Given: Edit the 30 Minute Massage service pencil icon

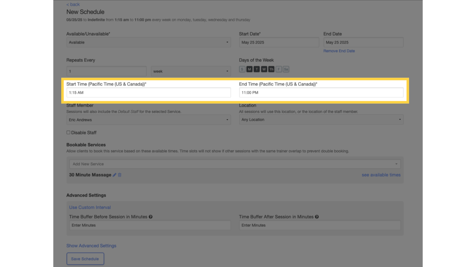Looking at the screenshot, I should pyautogui.click(x=114, y=175).
